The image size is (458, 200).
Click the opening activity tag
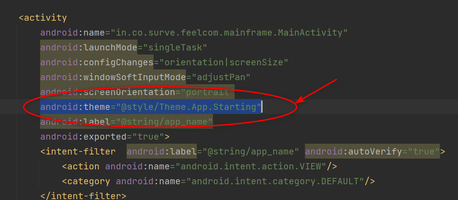(x=43, y=18)
